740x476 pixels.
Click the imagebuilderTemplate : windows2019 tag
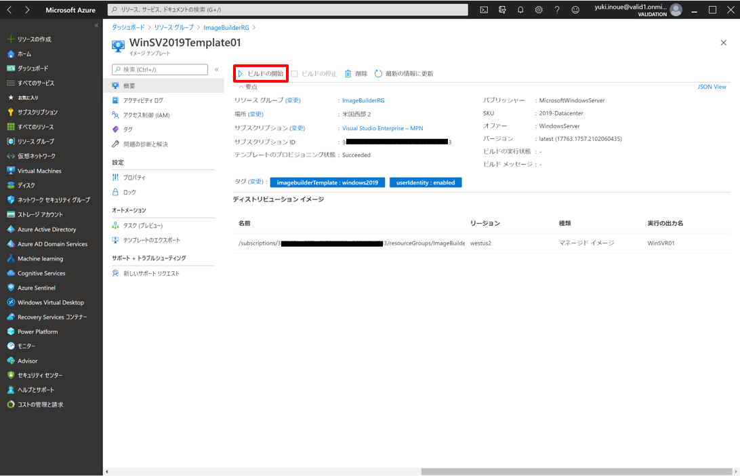327,183
